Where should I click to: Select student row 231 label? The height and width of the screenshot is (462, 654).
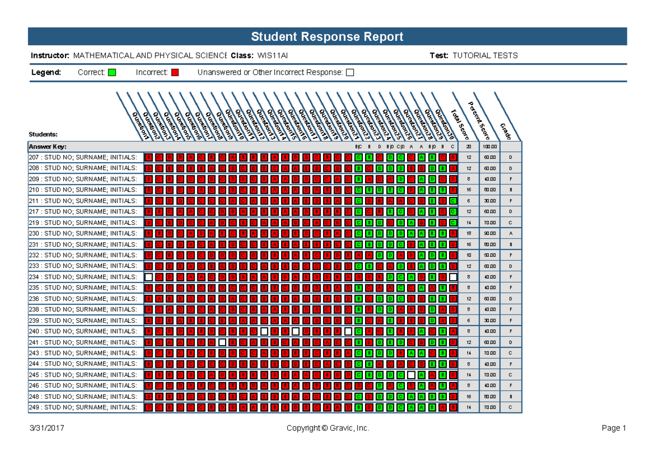coord(83,244)
